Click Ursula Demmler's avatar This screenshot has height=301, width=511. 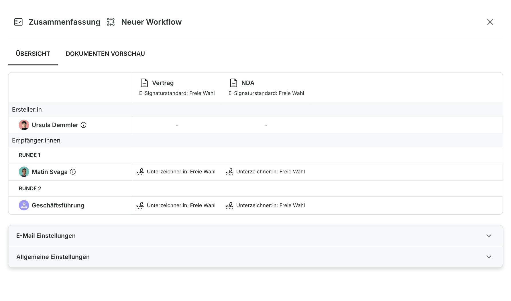tap(24, 125)
